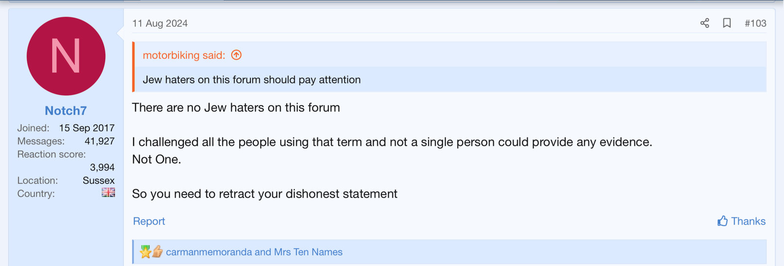Click the "motorbiking said:" quote header
This screenshot has width=784, height=266.
(x=184, y=55)
